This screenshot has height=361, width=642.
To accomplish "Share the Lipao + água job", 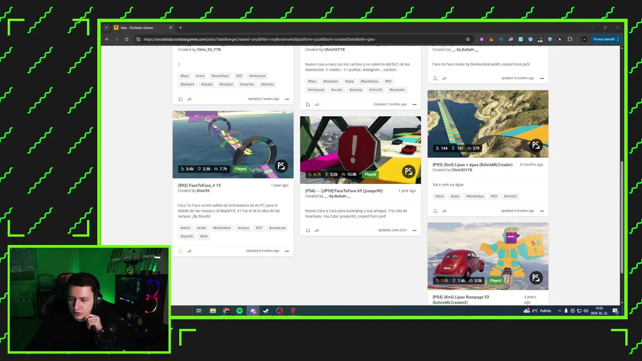I will point(444,211).
